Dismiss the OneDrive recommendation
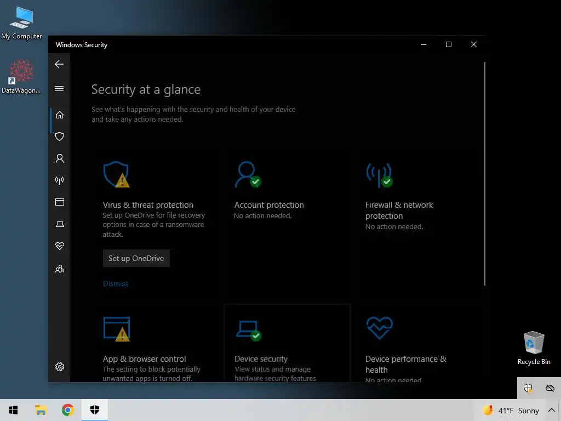This screenshot has width=561, height=421. pyautogui.click(x=115, y=283)
